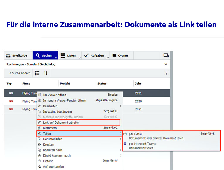Click the share arrow icon beside Teilen
Viewport: 224px width, 170px height.
pos(39,133)
